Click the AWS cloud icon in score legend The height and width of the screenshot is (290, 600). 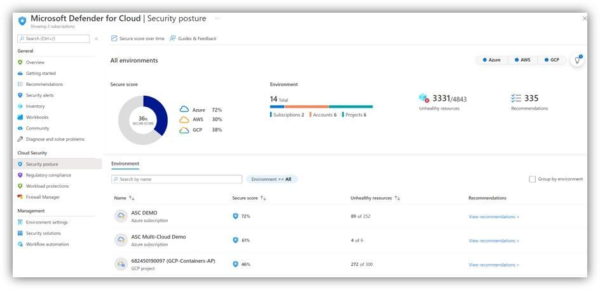(184, 119)
